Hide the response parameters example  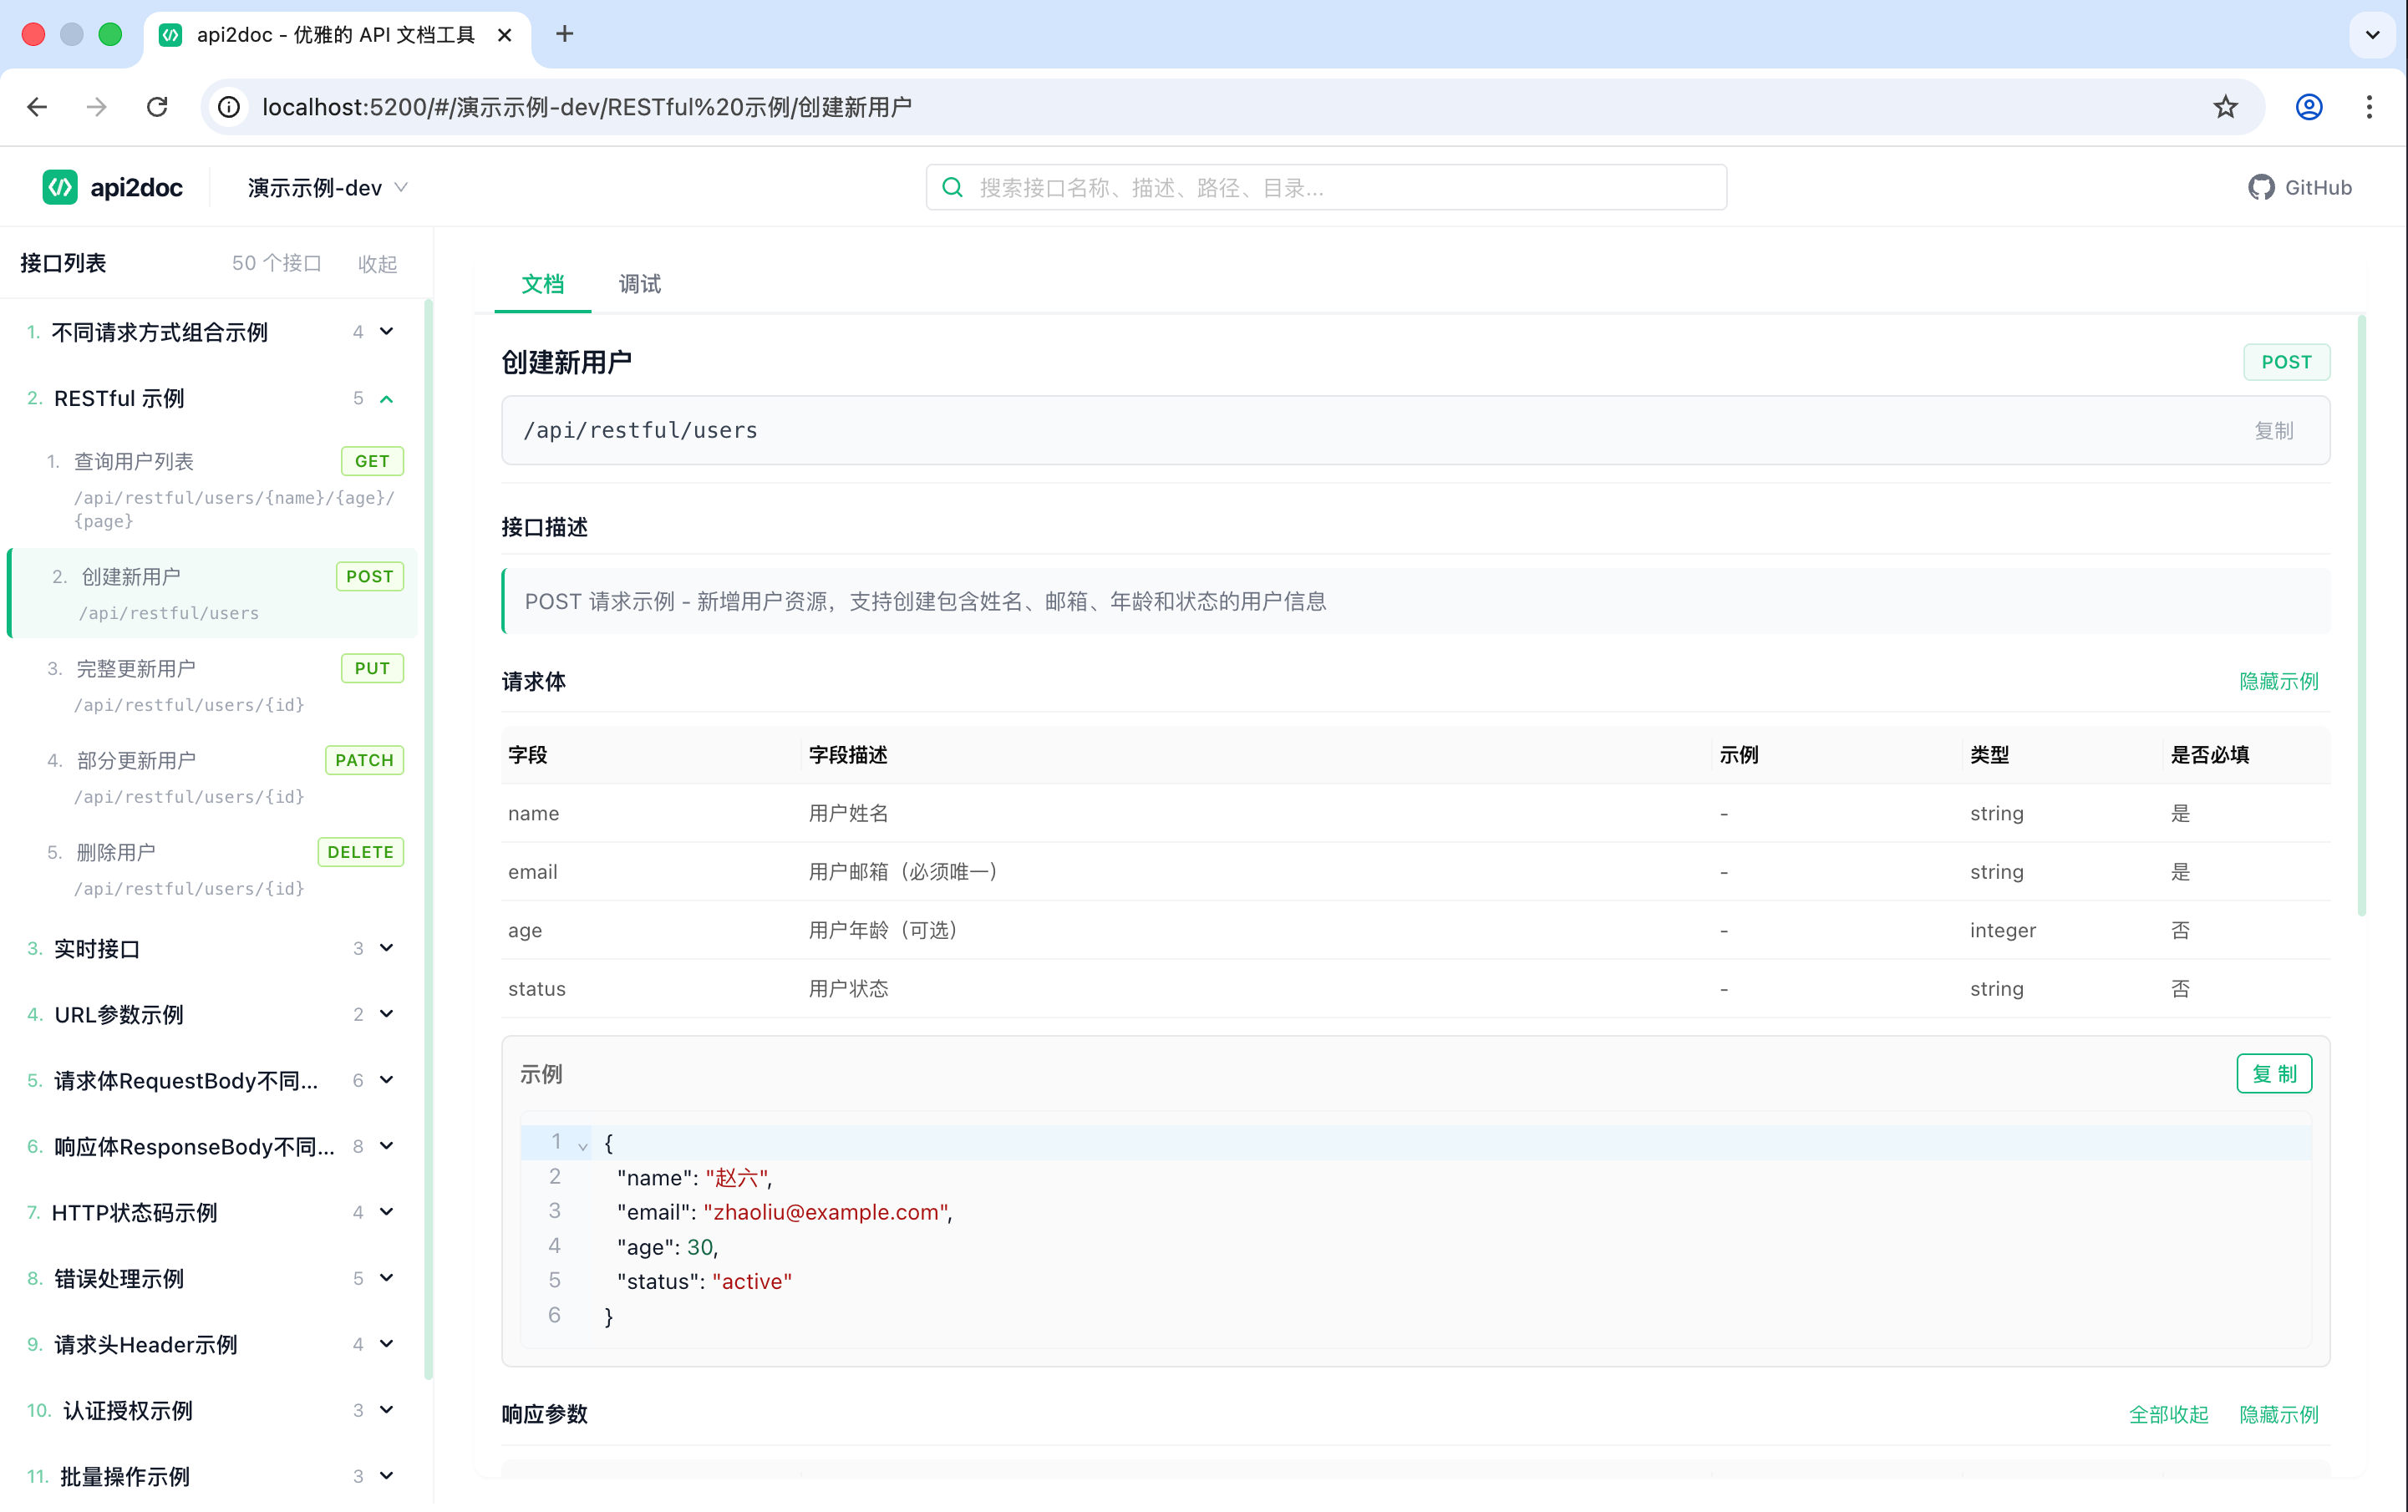coord(2279,1414)
